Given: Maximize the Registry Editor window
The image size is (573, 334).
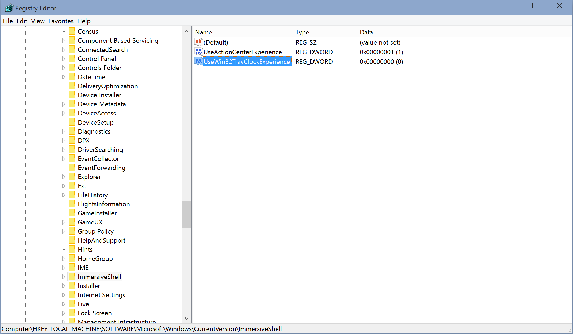Looking at the screenshot, I should (x=534, y=6).
